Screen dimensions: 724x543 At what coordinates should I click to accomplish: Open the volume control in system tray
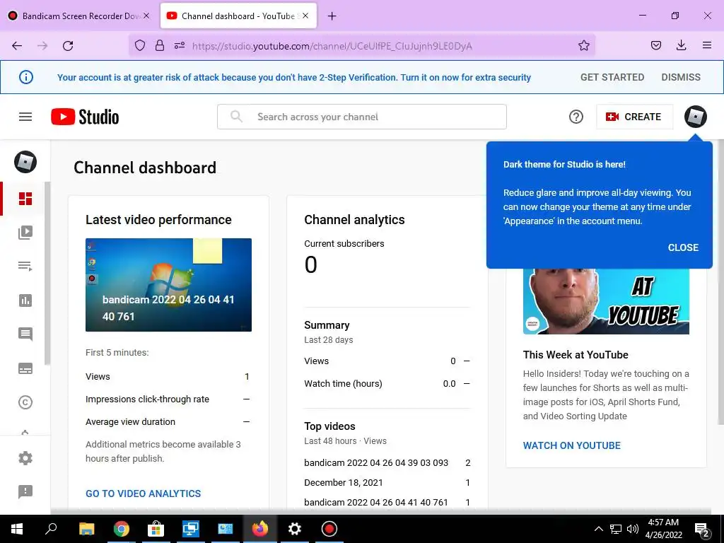[x=633, y=529]
